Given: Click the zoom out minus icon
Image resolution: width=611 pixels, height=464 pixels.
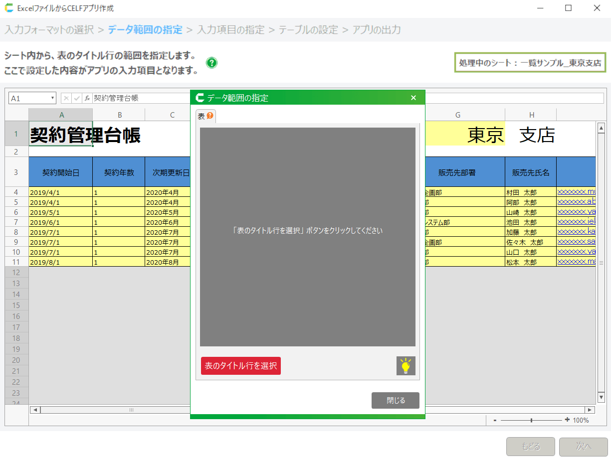Looking at the screenshot, I should point(495,420).
